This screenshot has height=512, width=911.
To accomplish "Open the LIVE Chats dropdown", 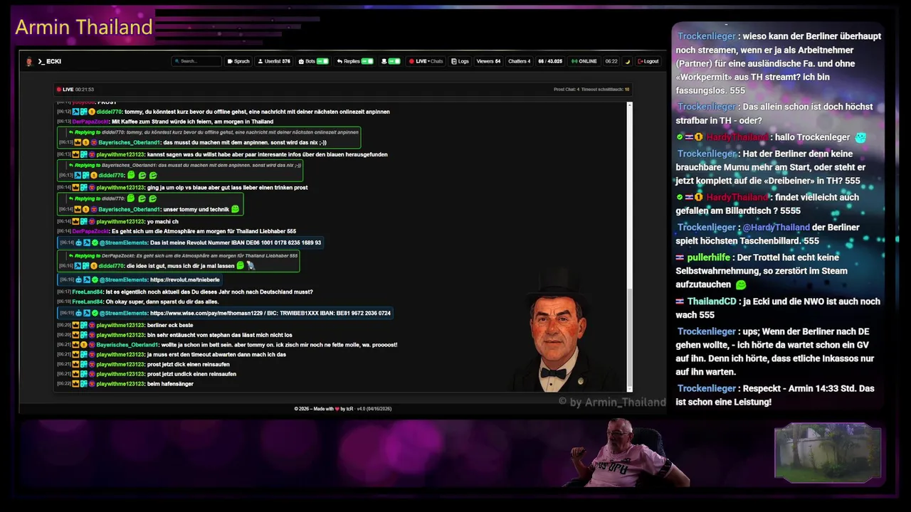I will point(426,61).
